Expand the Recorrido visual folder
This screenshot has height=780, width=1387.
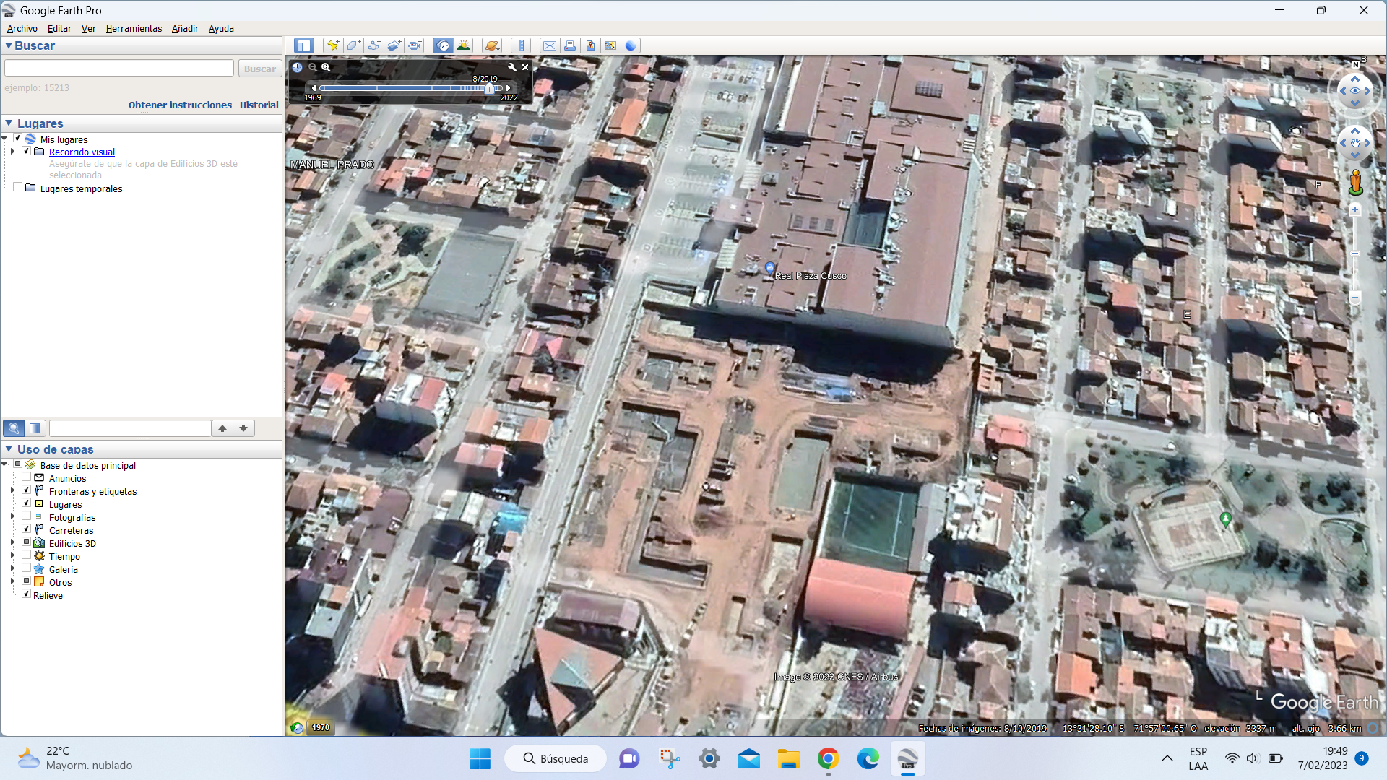[x=13, y=152]
